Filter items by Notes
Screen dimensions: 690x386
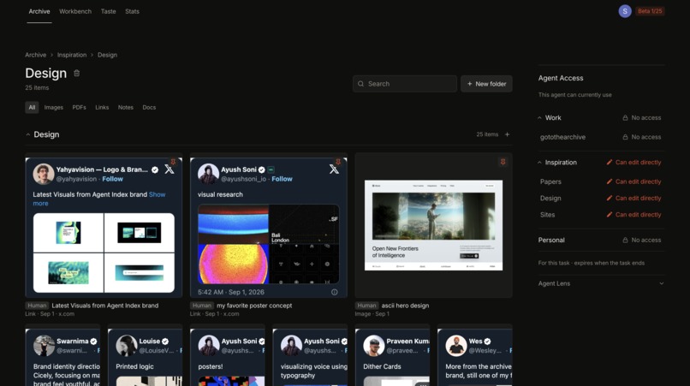pos(125,107)
